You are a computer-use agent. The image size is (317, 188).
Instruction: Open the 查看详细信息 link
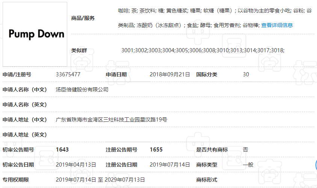click(x=277, y=25)
